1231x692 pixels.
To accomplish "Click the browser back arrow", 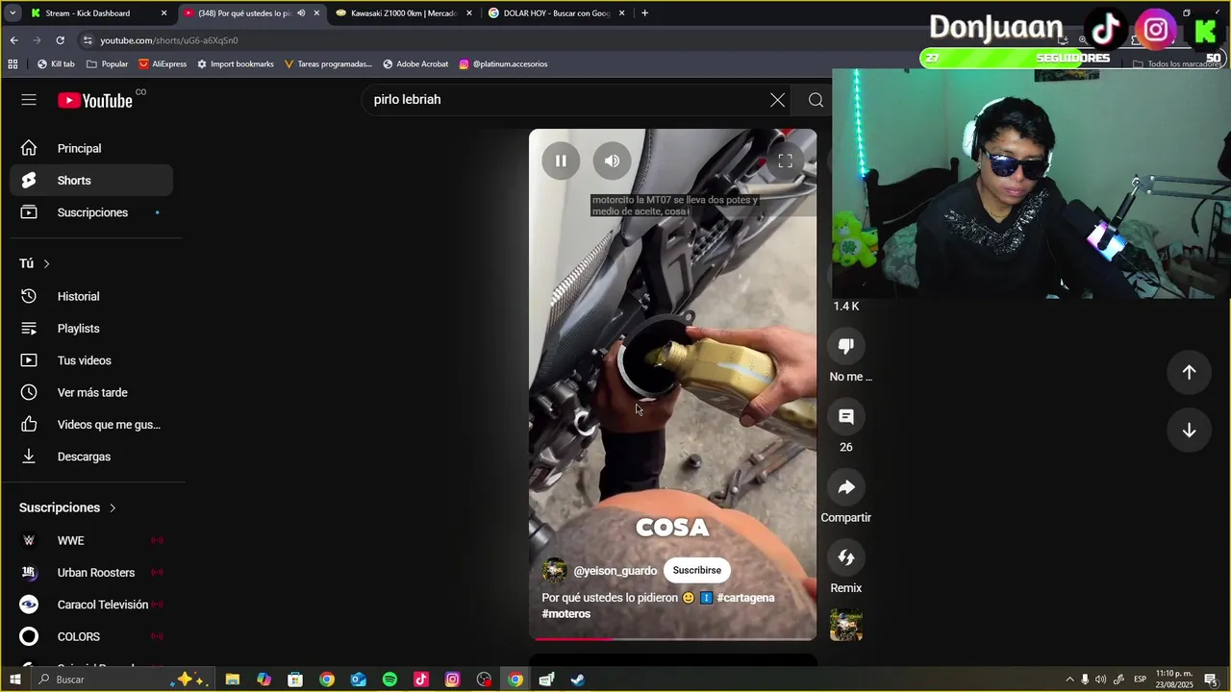I will coord(13,40).
